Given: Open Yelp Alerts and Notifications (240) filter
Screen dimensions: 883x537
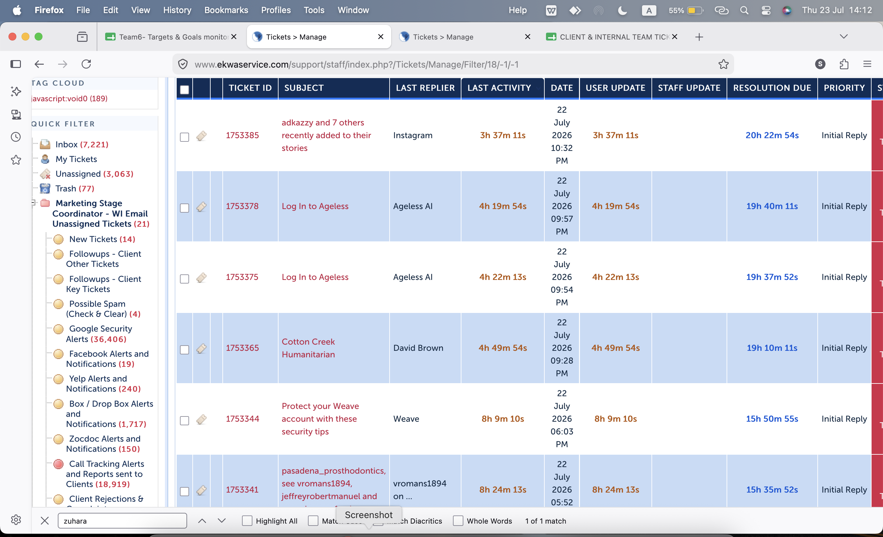Looking at the screenshot, I should click(x=103, y=383).
